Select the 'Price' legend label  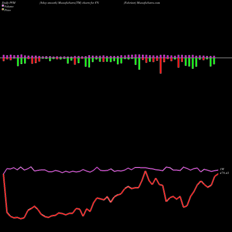click(7, 10)
